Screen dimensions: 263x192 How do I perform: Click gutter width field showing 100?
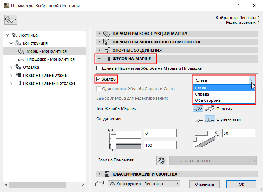[160, 145]
